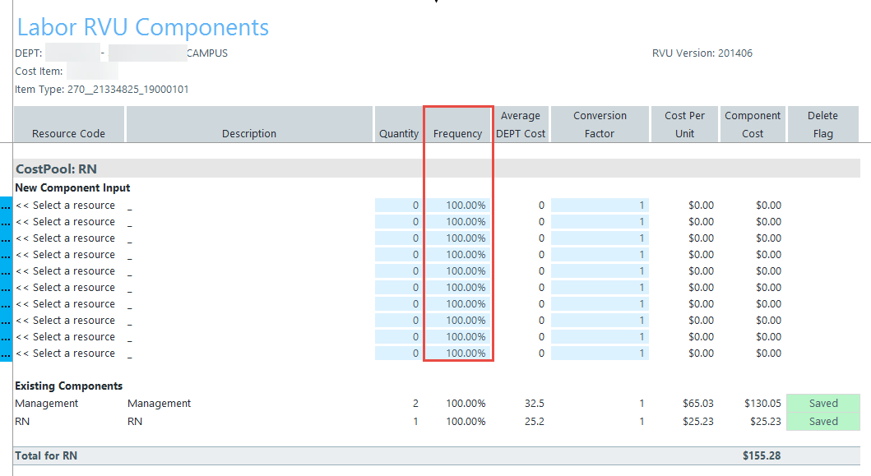This screenshot has width=871, height=476.
Task: Click the 'Labor RVU Components' title
Action: [143, 27]
